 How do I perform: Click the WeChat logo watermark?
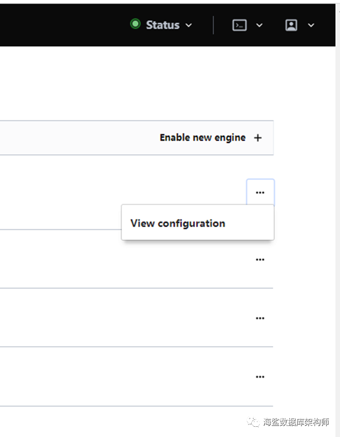[253, 422]
